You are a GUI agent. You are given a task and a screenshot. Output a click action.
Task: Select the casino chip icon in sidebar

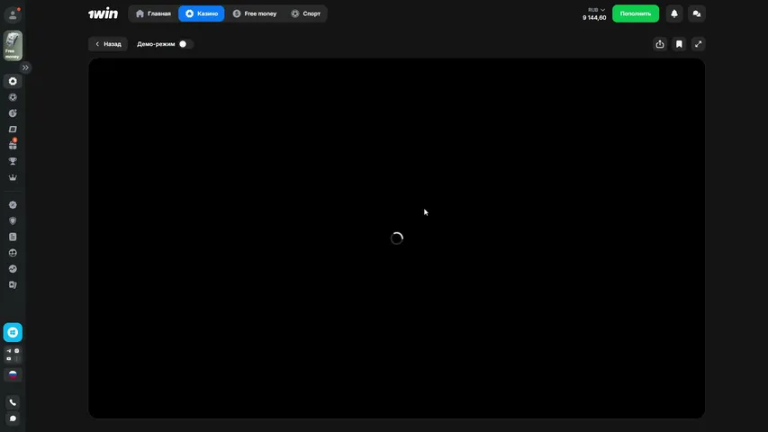coord(13,81)
